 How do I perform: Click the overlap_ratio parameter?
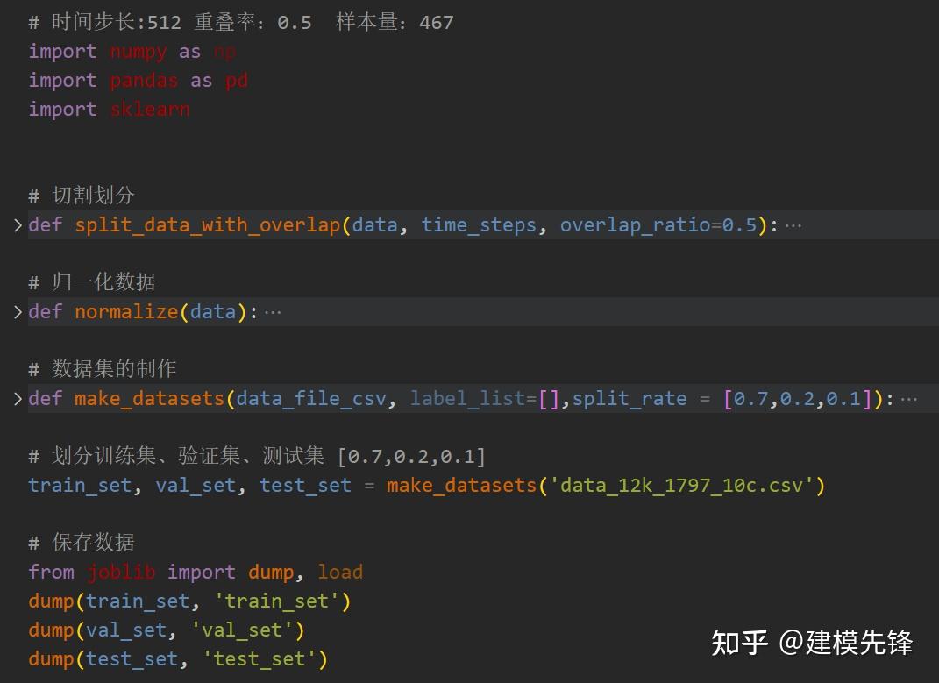point(635,225)
